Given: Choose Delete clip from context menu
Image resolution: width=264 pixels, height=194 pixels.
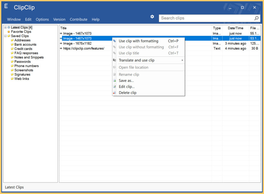Looking at the screenshot, I should pyautogui.click(x=149, y=93).
